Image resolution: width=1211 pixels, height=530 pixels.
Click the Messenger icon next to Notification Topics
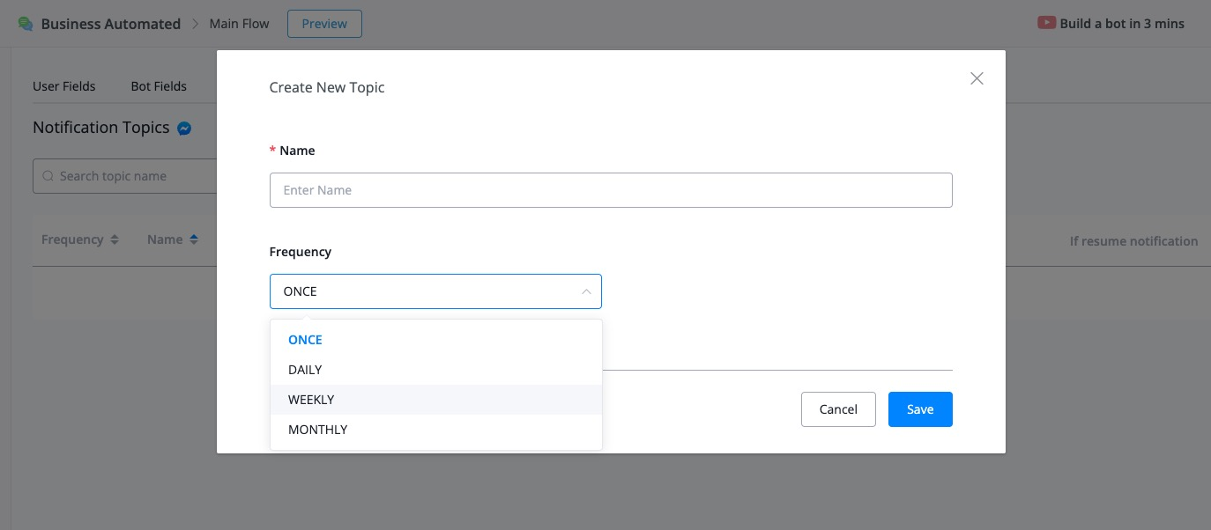184,129
